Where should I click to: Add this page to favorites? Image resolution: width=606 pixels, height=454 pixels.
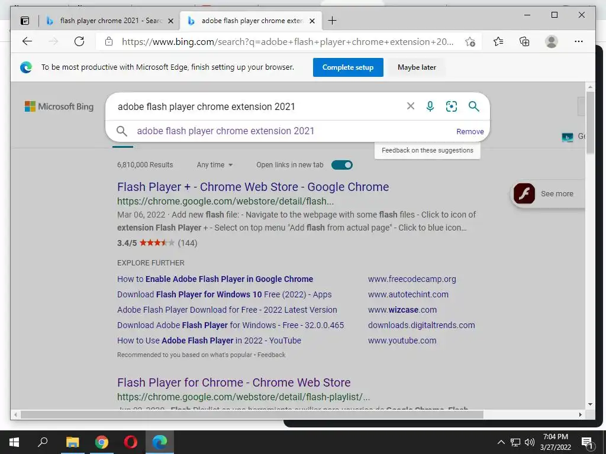[x=470, y=42]
